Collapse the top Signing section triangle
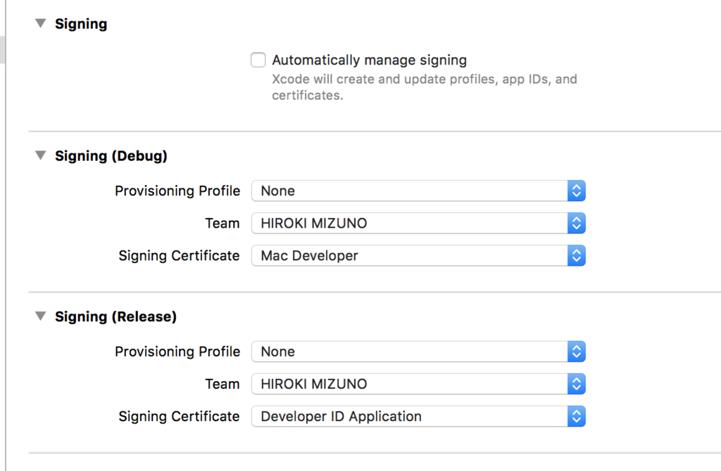 (x=40, y=24)
